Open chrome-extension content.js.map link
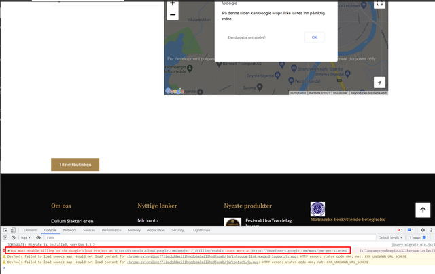The image size is (435, 274). 193,262
